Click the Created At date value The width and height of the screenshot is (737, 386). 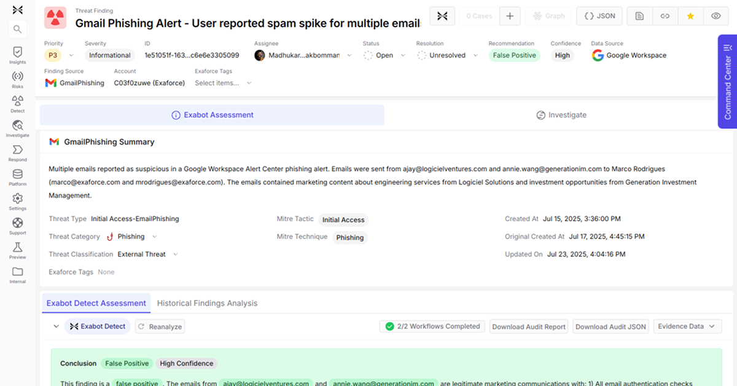point(582,219)
